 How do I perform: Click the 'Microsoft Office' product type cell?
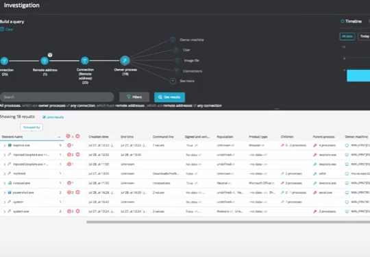point(262,183)
